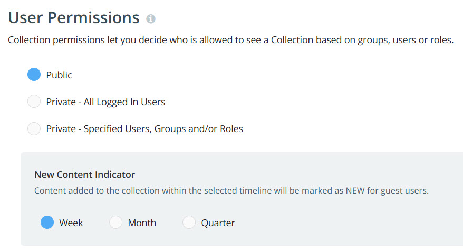Click the Quarter label text
Screen dimensions: 463x252
218,223
